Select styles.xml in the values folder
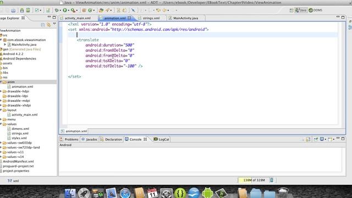Screen dimensions: 352x198 (x=19, y=138)
